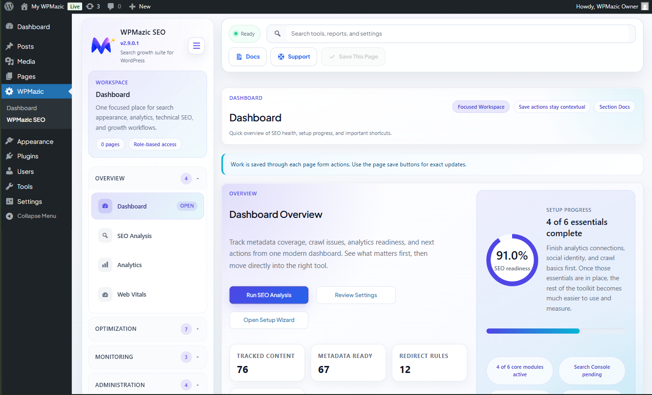652x395 pixels.
Task: Click the Posts pin icon
Action: point(9,46)
